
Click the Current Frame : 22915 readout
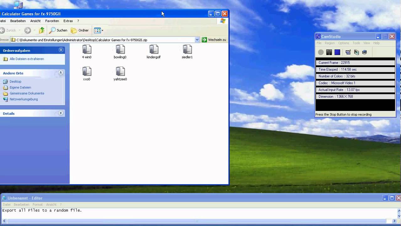pyautogui.click(x=355, y=63)
